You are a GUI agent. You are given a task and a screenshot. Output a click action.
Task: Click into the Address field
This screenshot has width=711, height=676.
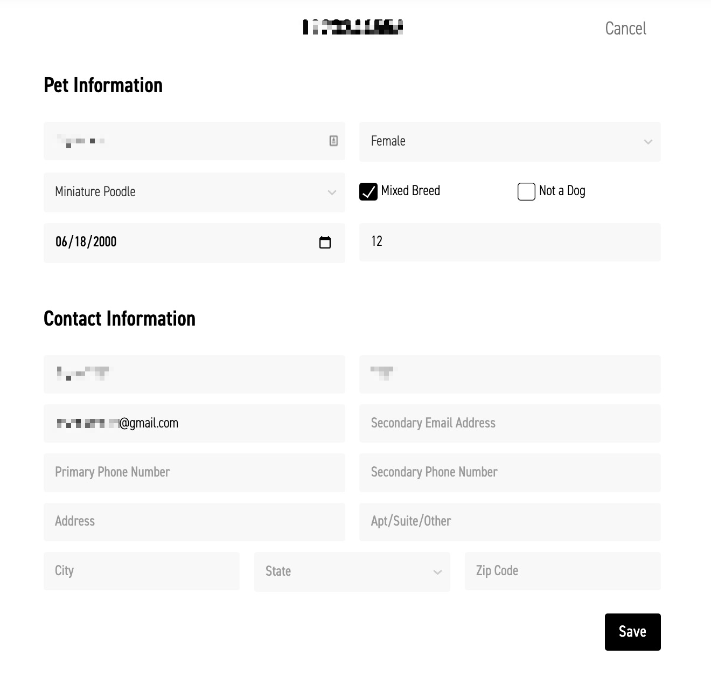click(194, 522)
